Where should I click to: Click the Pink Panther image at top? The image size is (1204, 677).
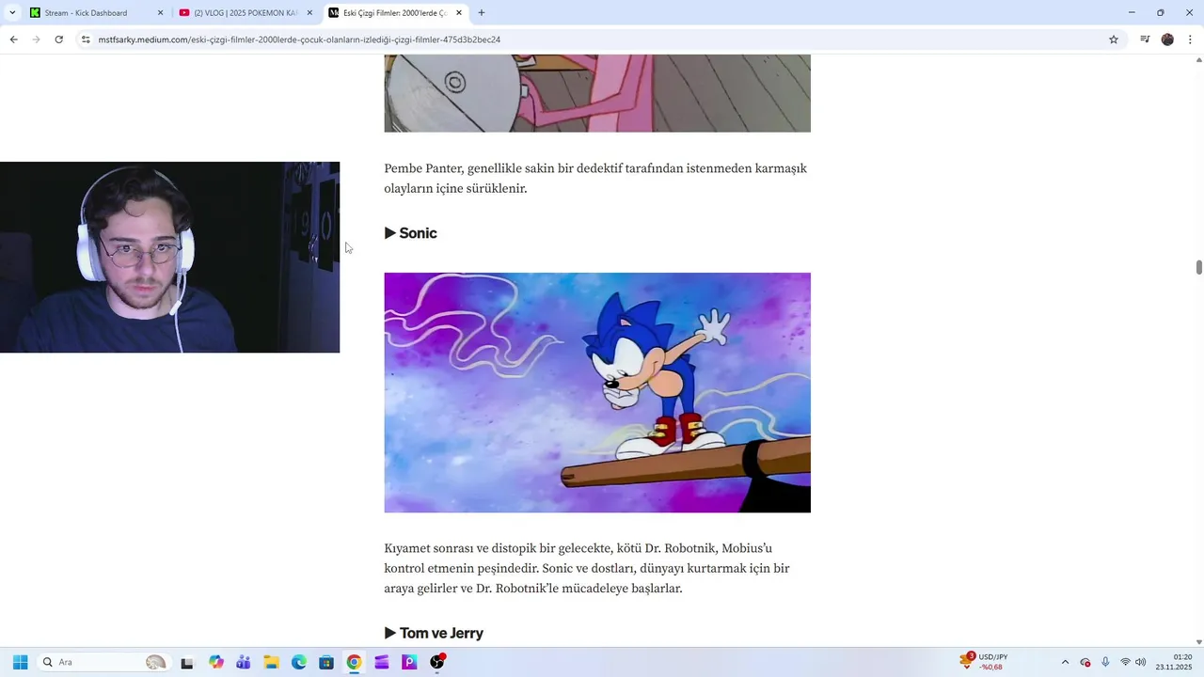(x=597, y=93)
